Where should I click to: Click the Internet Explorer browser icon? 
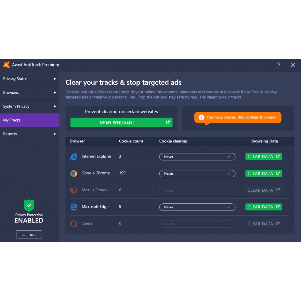coord(73,157)
